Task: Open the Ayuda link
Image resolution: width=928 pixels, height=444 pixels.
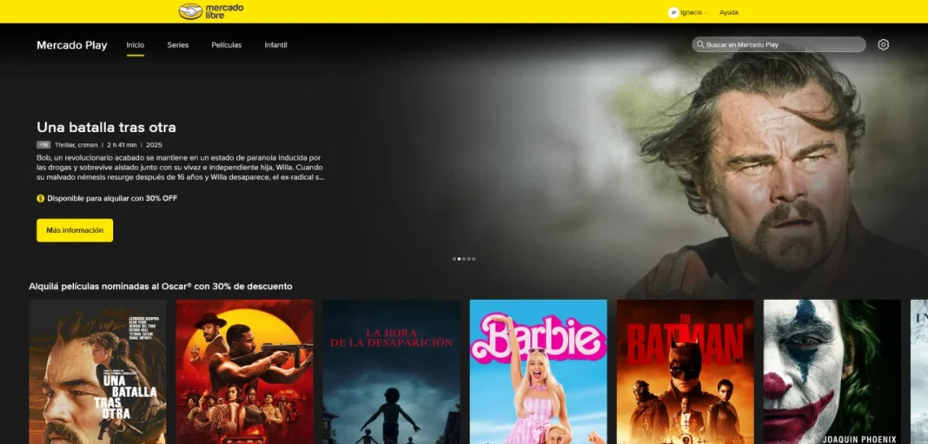Action: pyautogui.click(x=729, y=12)
